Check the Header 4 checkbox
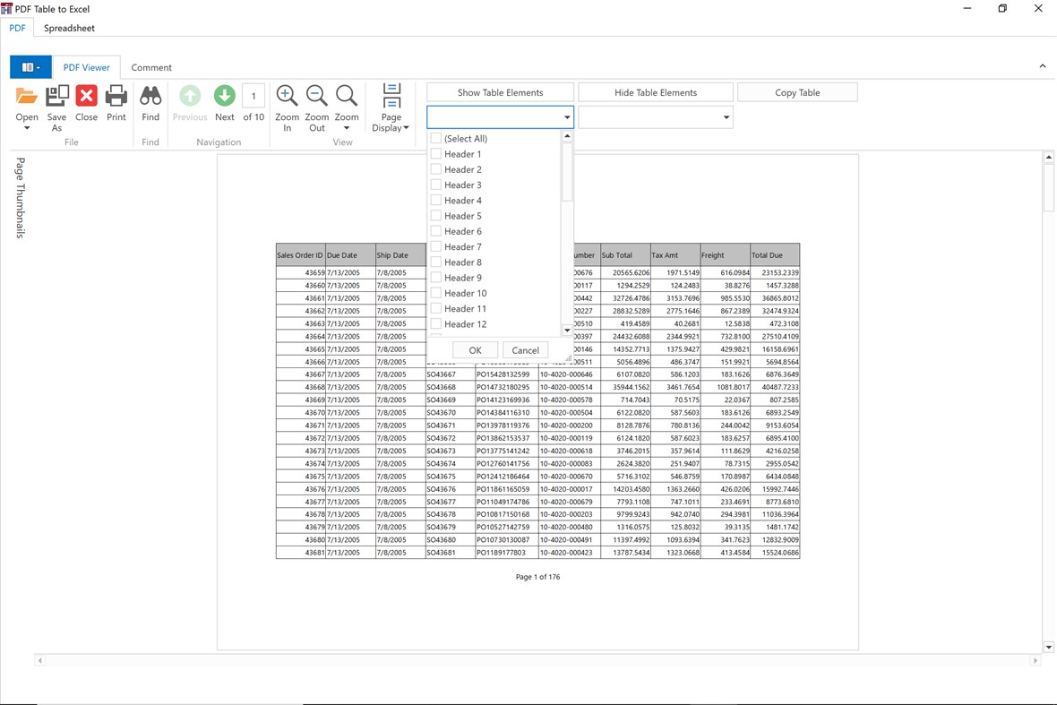The image size is (1057, 705). pyautogui.click(x=436, y=200)
